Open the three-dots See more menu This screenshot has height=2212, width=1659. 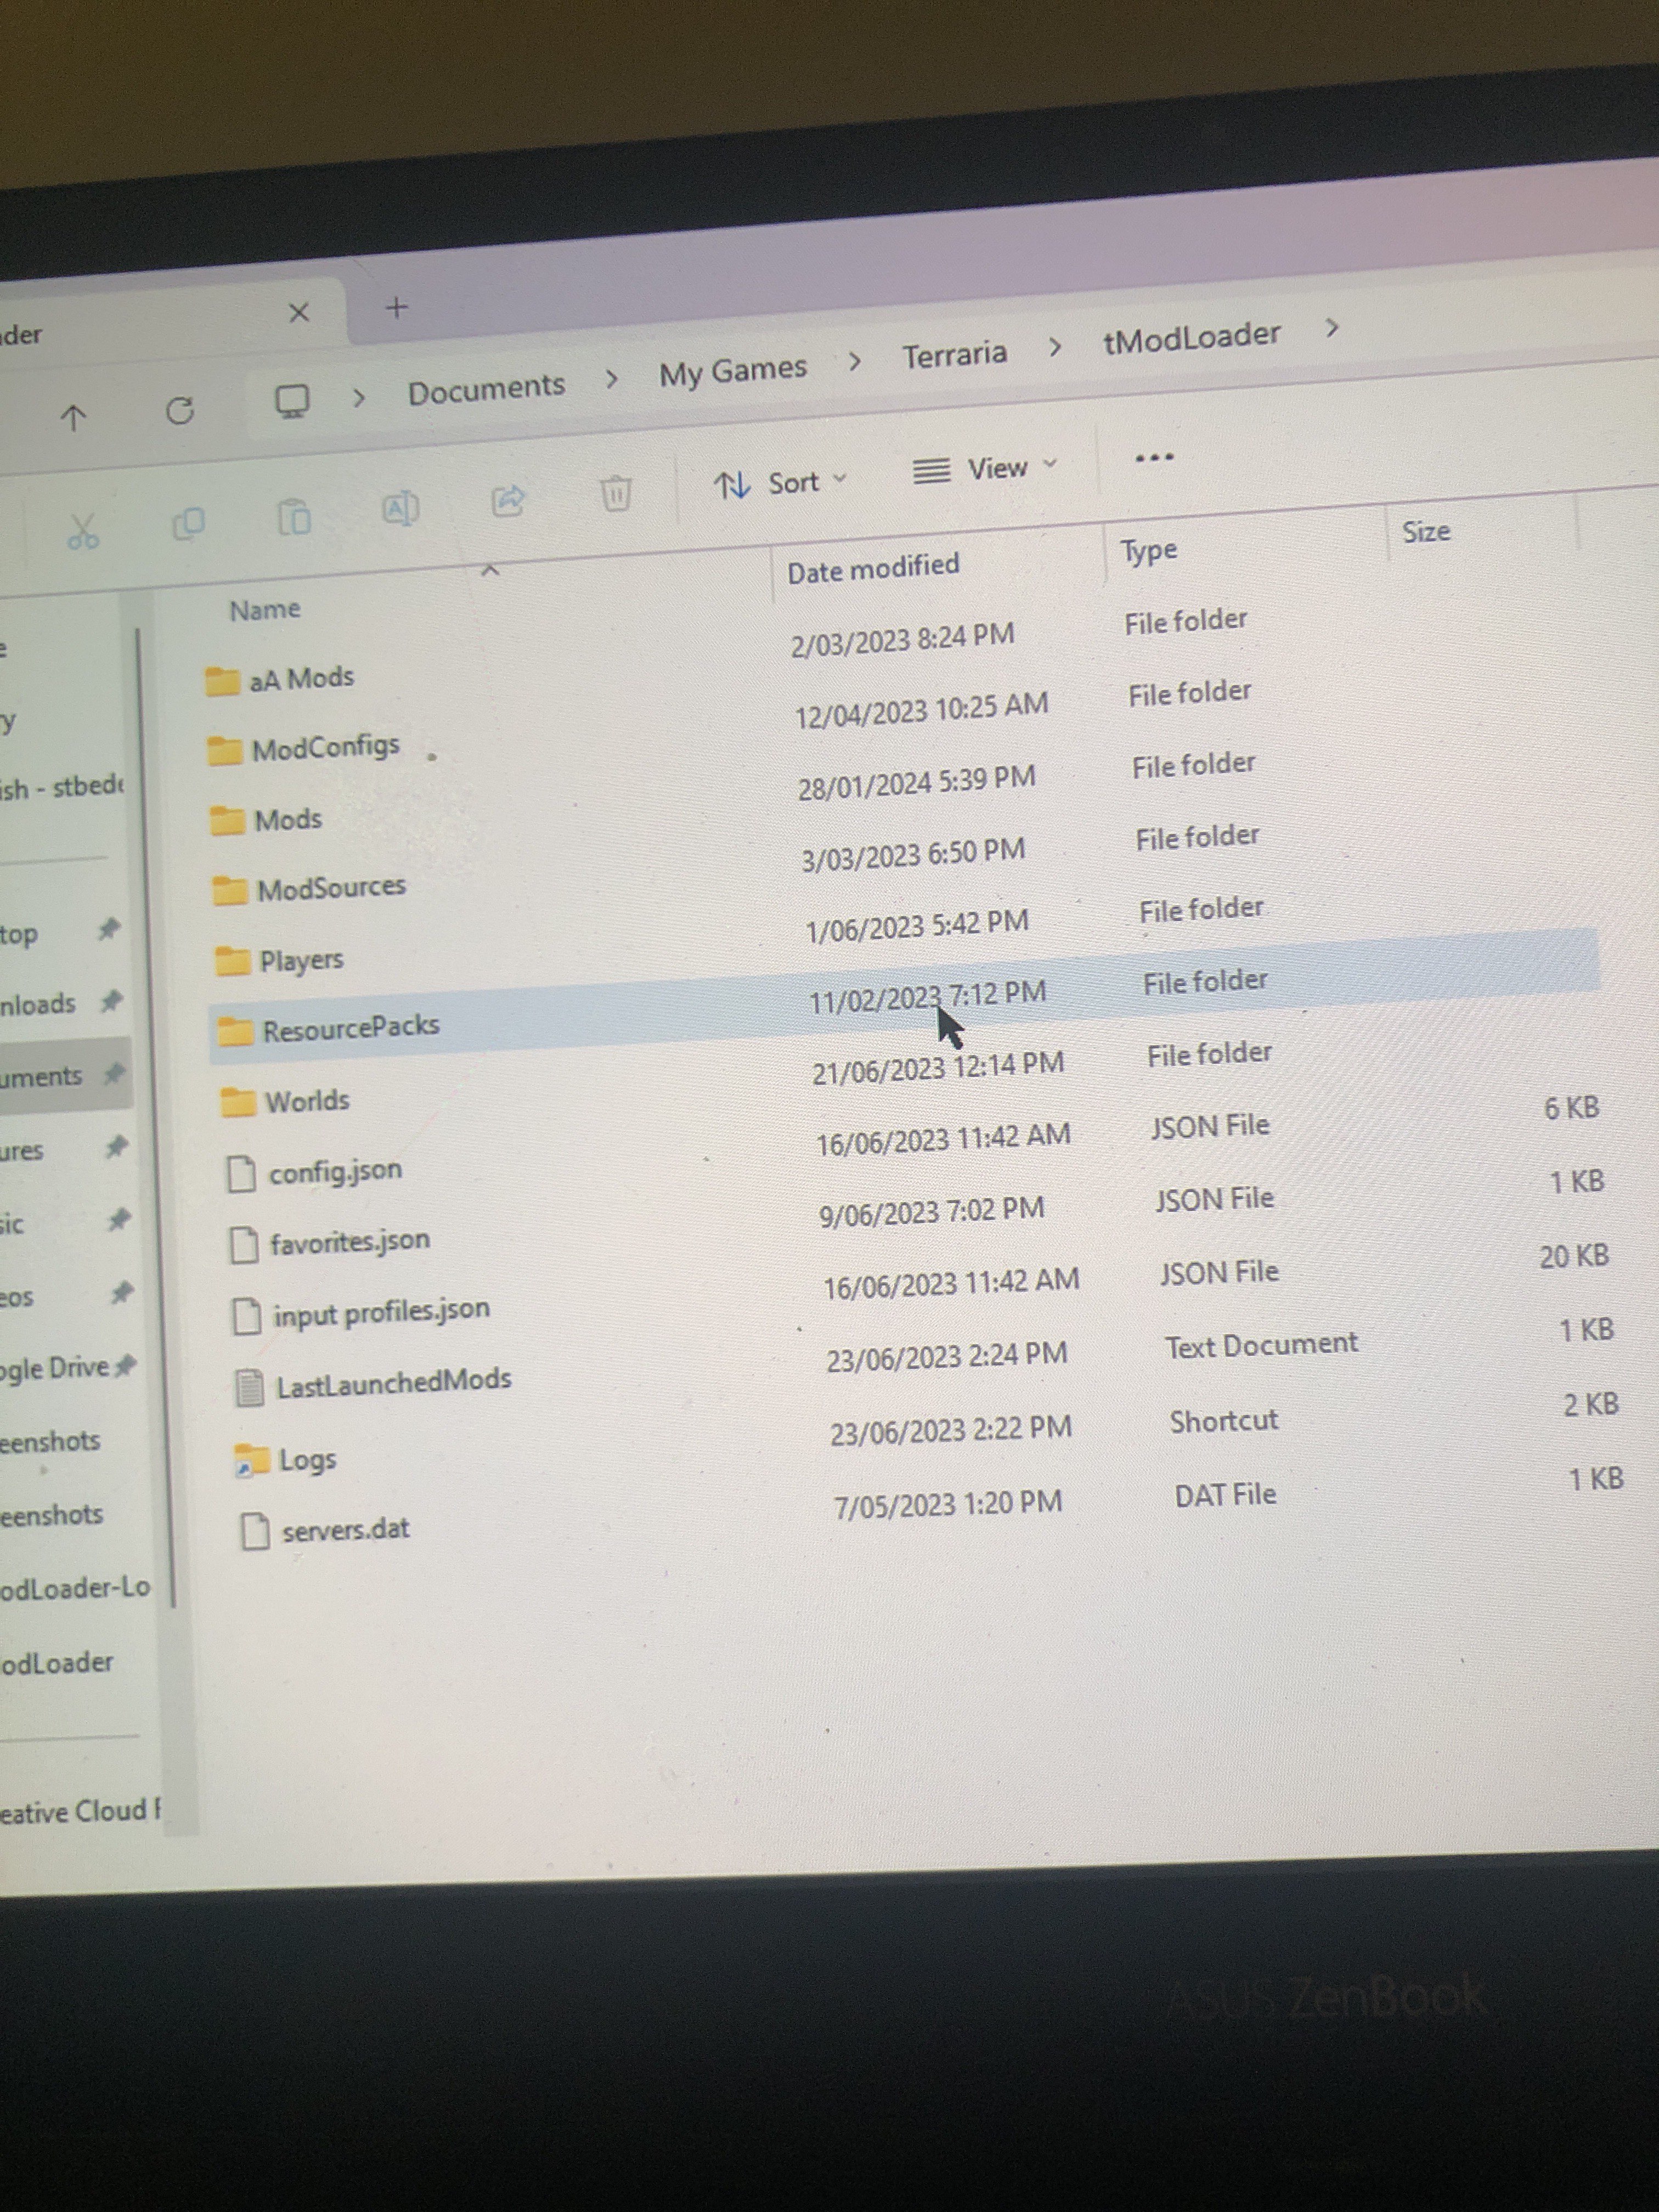coord(1154,458)
